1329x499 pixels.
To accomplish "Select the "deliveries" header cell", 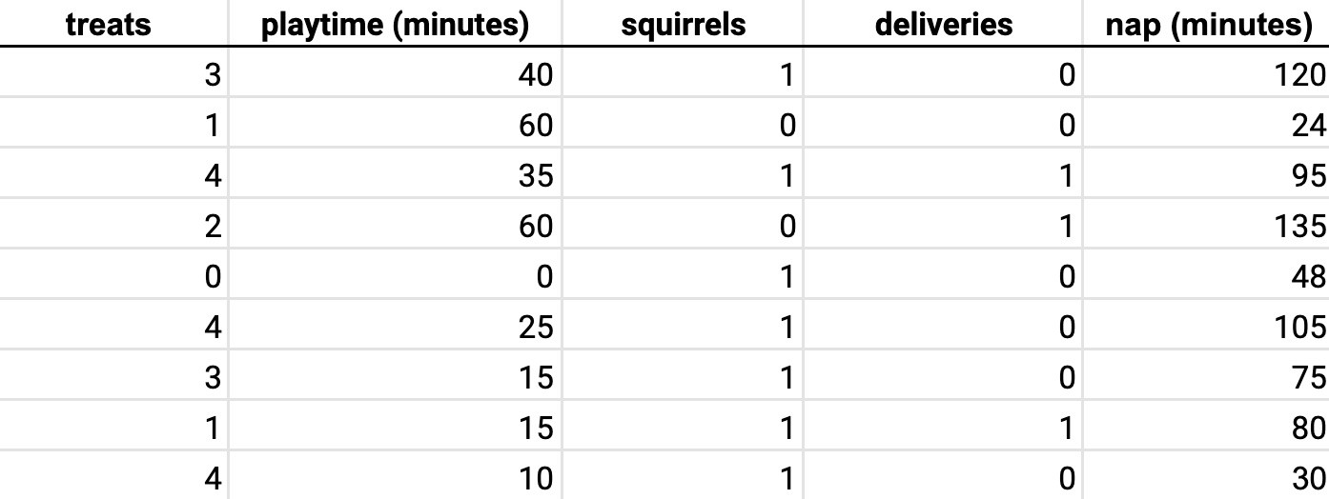I will coord(943,25).
